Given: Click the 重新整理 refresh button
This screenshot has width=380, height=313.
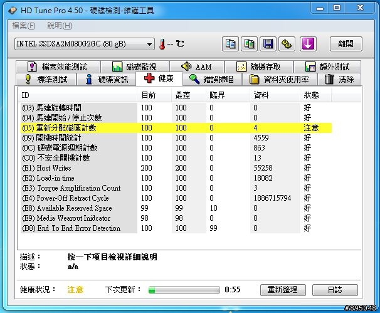Looking at the screenshot, I should click(x=283, y=290).
